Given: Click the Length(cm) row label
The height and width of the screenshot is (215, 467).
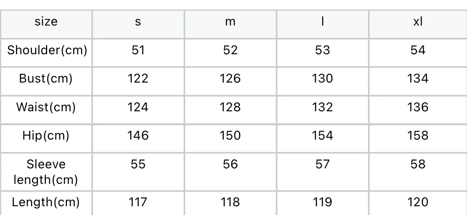Looking at the screenshot, I should coord(46,202).
